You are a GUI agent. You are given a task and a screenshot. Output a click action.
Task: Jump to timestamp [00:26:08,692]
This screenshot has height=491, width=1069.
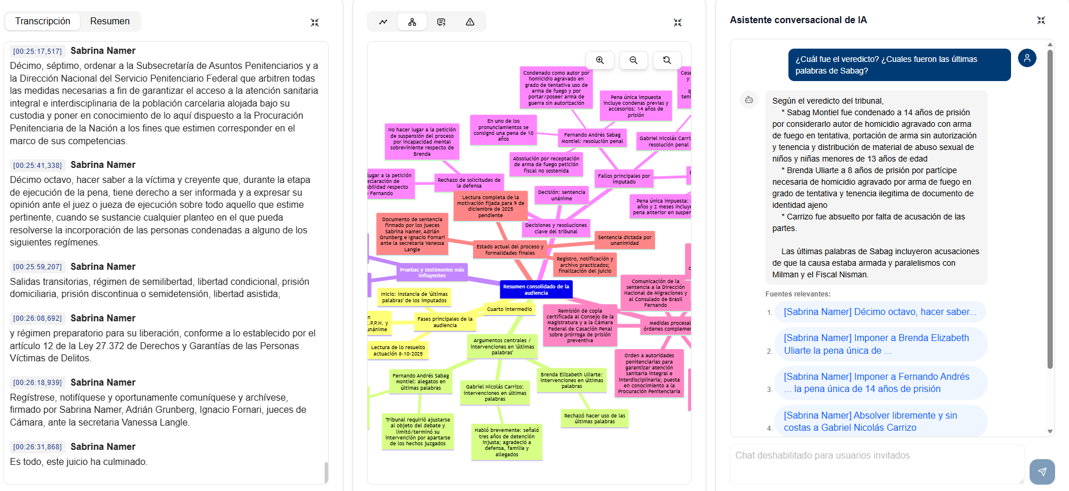[38, 318]
